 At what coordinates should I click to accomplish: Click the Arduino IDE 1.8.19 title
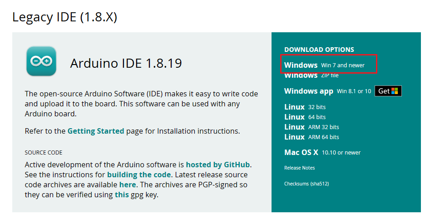point(126,63)
